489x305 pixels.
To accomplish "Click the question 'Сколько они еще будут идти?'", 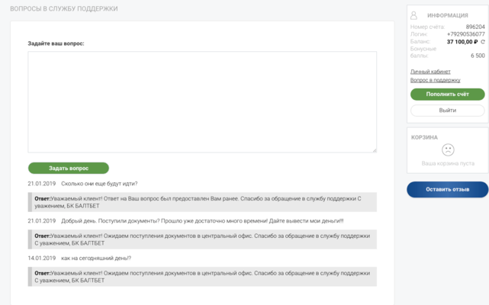I will click(99, 184).
